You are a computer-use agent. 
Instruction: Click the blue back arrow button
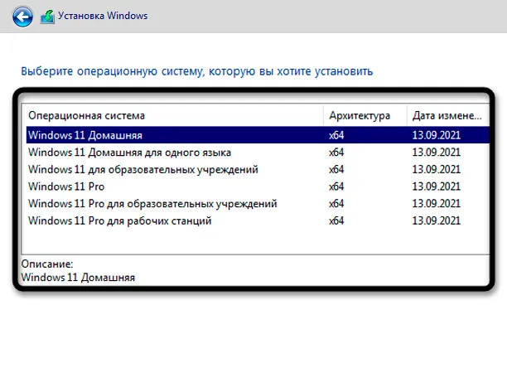tap(22, 17)
